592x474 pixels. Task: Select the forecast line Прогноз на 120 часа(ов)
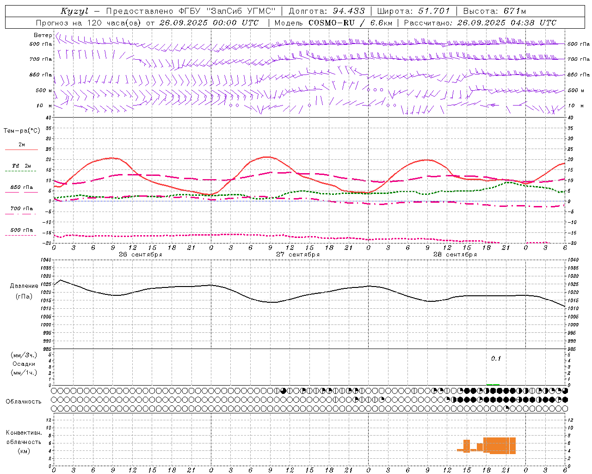[x=89, y=23]
